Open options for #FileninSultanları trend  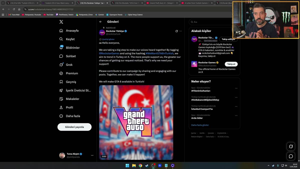[x=236, y=88]
